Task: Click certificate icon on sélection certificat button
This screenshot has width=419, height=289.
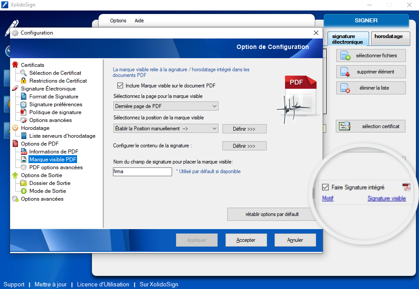Action: [345, 126]
